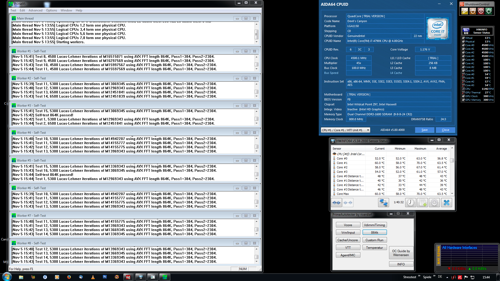
Task: Click the green restart icon in ShutdownControl
Action: [x=489, y=11]
